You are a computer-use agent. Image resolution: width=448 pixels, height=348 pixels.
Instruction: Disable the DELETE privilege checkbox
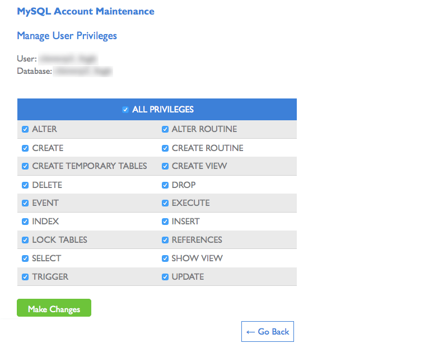(x=25, y=185)
